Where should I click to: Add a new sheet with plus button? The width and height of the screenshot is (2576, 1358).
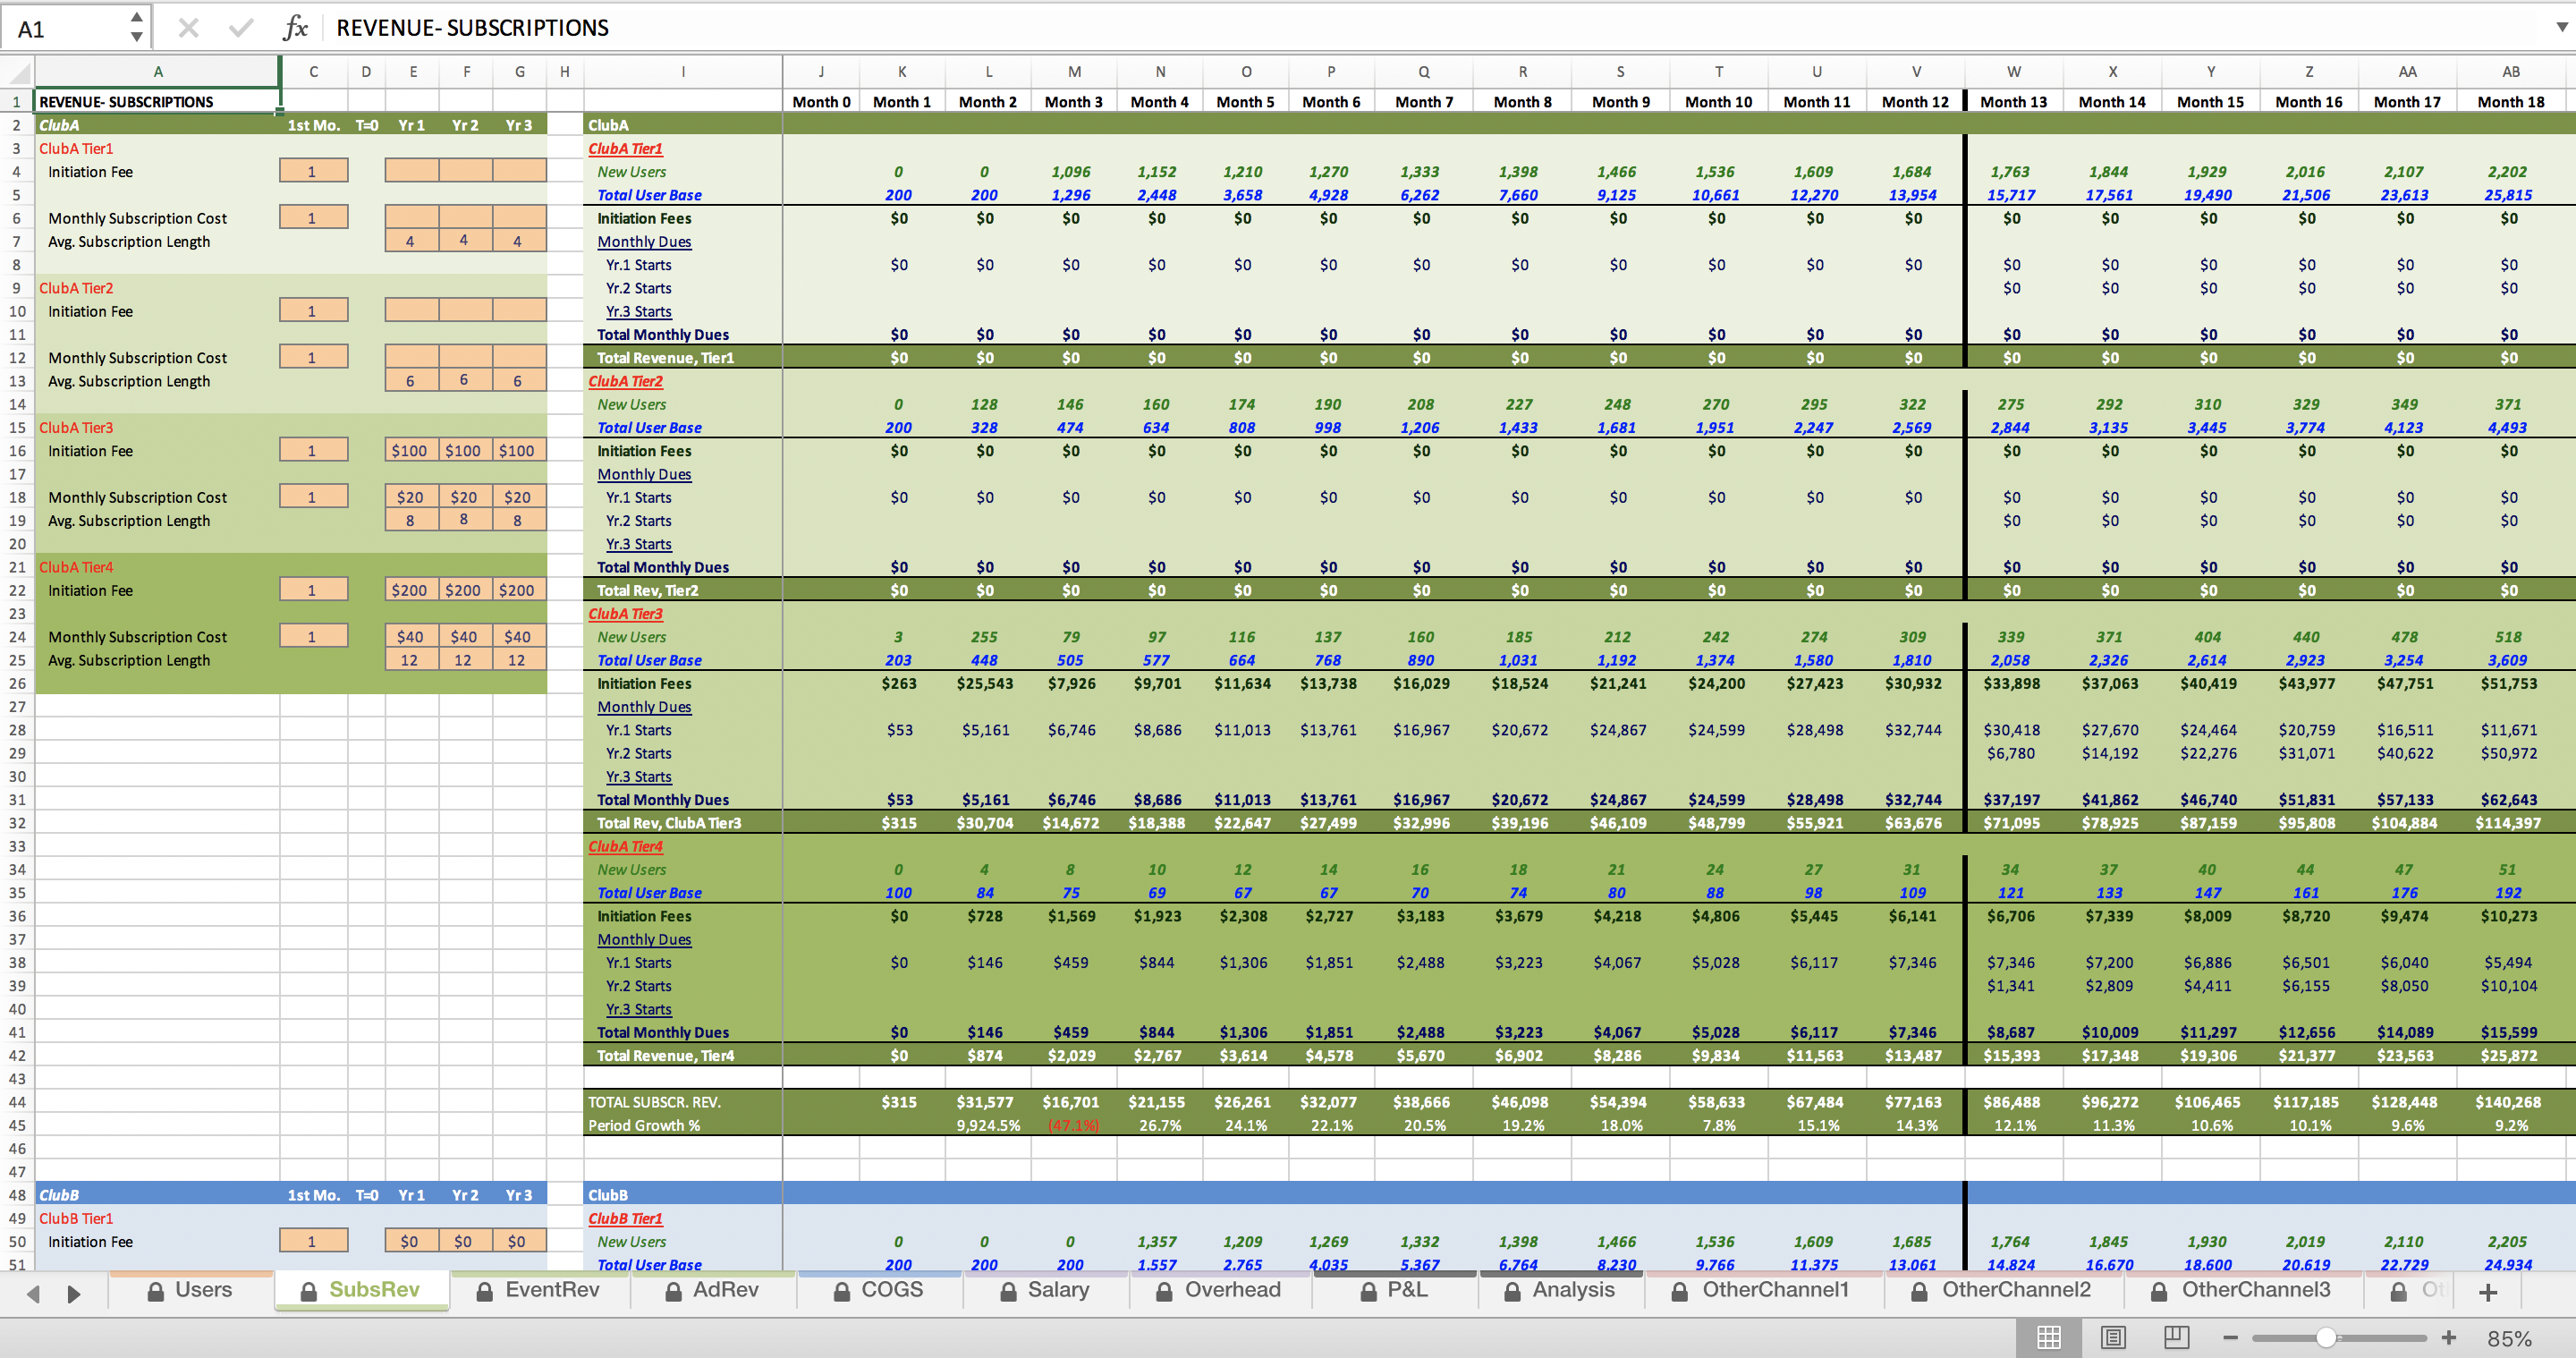(x=2489, y=1292)
